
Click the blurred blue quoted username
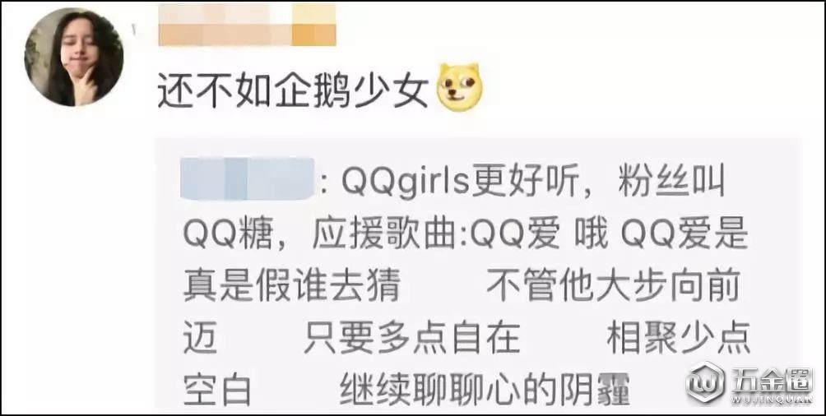coord(247,179)
